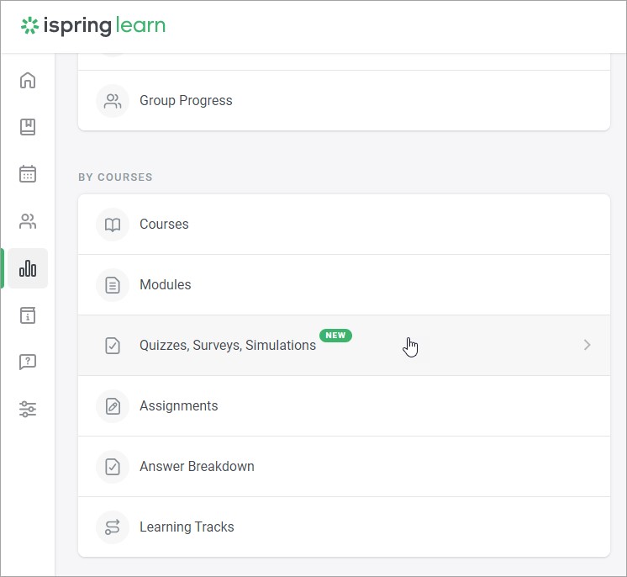Open the Users sidebar icon

point(28,221)
